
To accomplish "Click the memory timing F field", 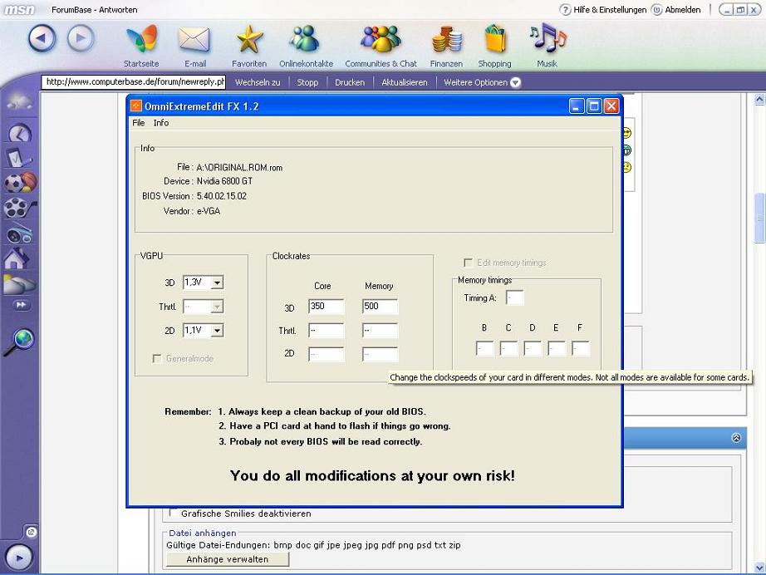I will pos(581,348).
